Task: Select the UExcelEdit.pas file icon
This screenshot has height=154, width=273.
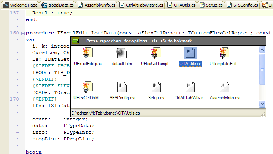Action: pos(87,53)
